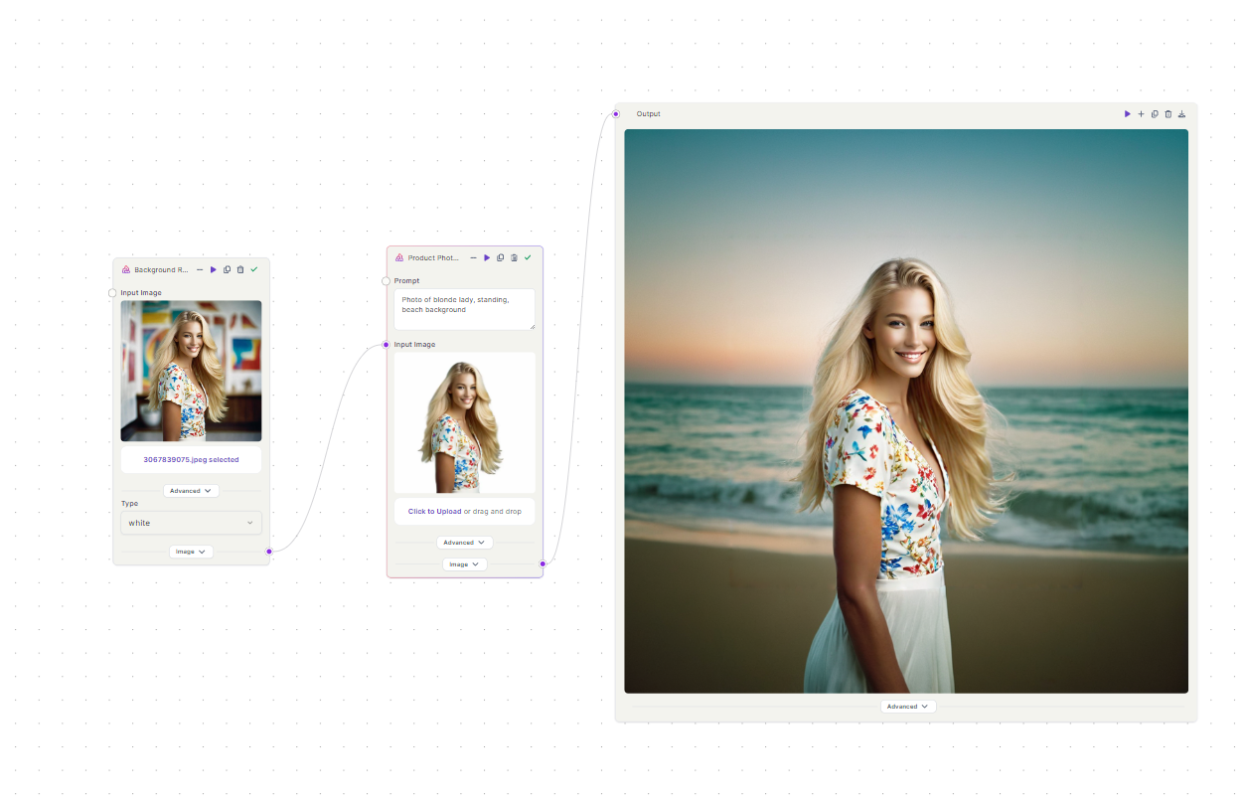Click the Background Remover Input Image connector
This screenshot has width=1244, height=799.
(x=112, y=293)
